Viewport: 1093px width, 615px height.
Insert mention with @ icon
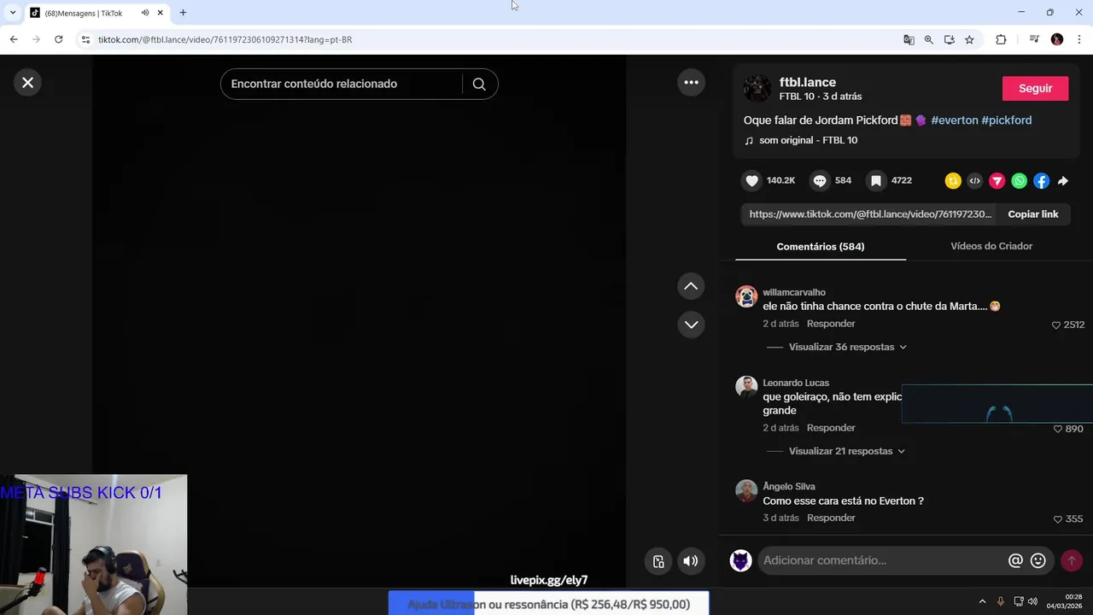1015,560
